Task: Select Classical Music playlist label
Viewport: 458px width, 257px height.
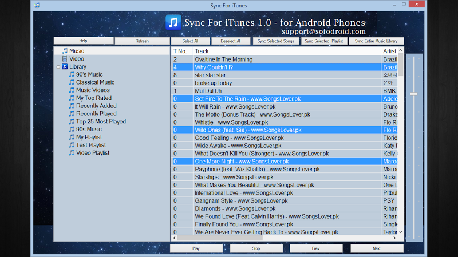Action: click(95, 82)
